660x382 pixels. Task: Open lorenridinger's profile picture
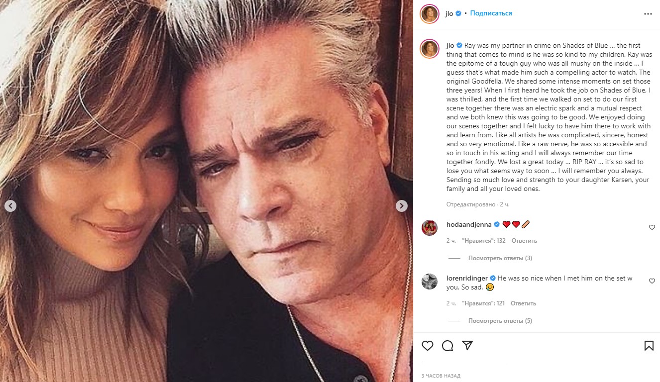430,282
